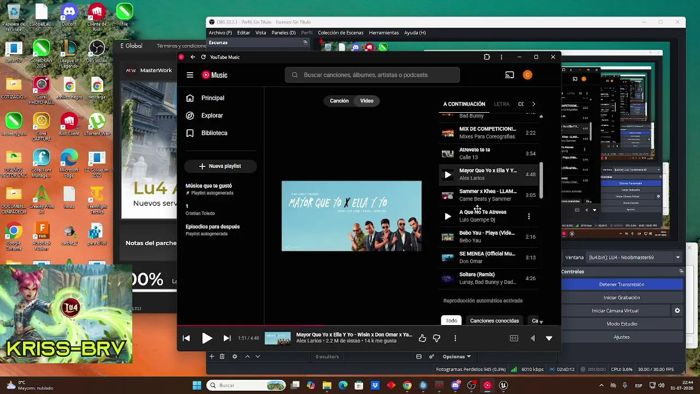Image resolution: width=700 pixels, height=394 pixels.
Task: Open the Herramientas menu in OBS
Action: [383, 33]
